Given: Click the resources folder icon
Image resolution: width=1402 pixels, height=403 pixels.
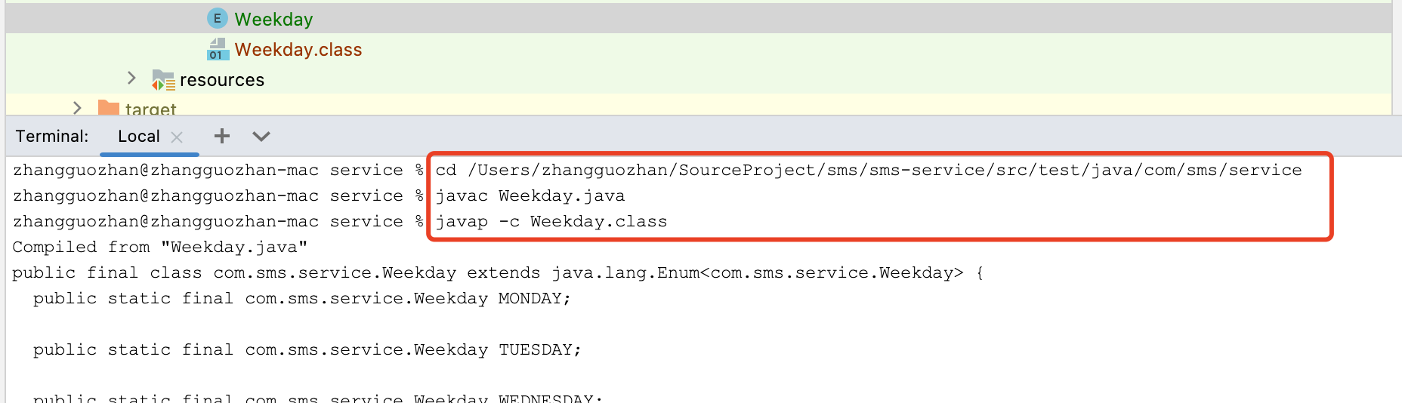Looking at the screenshot, I should (x=163, y=80).
